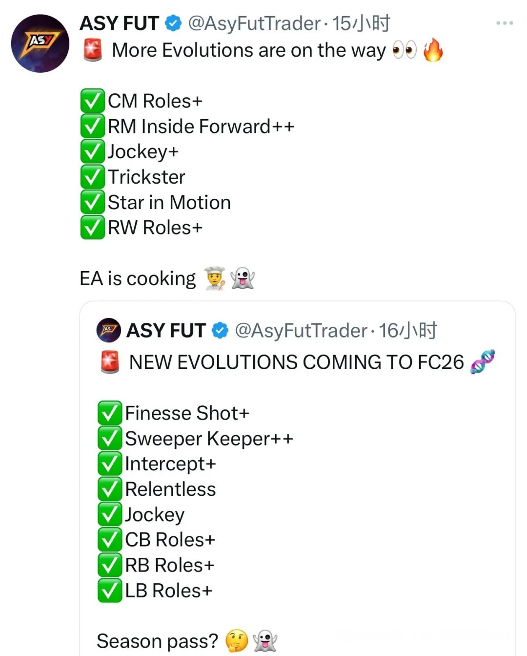Viewport: 527px width, 656px height.
Task: Click the green checkmark beside Trickster
Action: click(x=93, y=177)
